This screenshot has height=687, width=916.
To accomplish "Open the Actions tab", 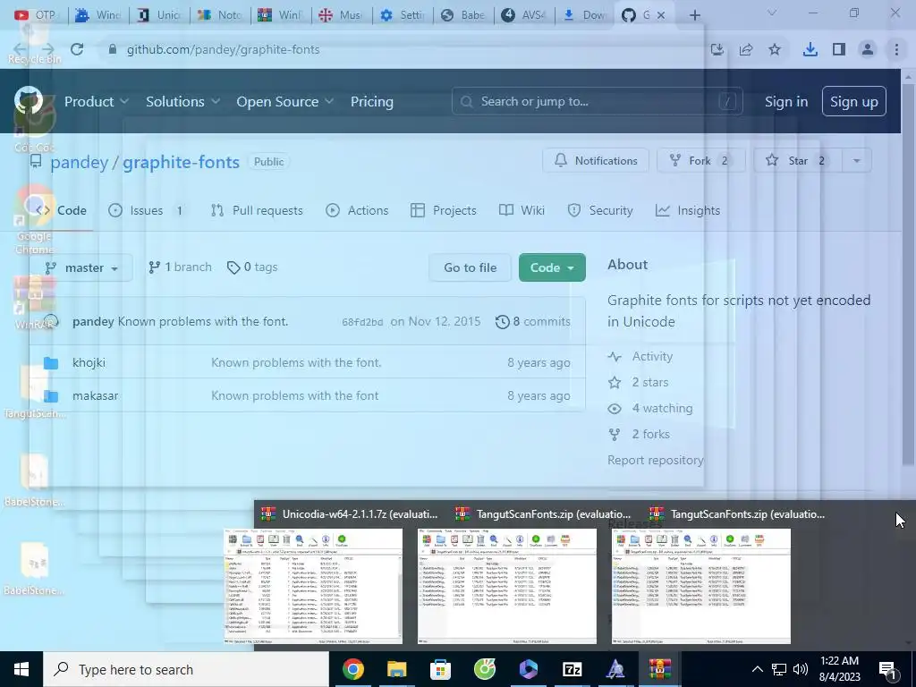I will tap(357, 210).
